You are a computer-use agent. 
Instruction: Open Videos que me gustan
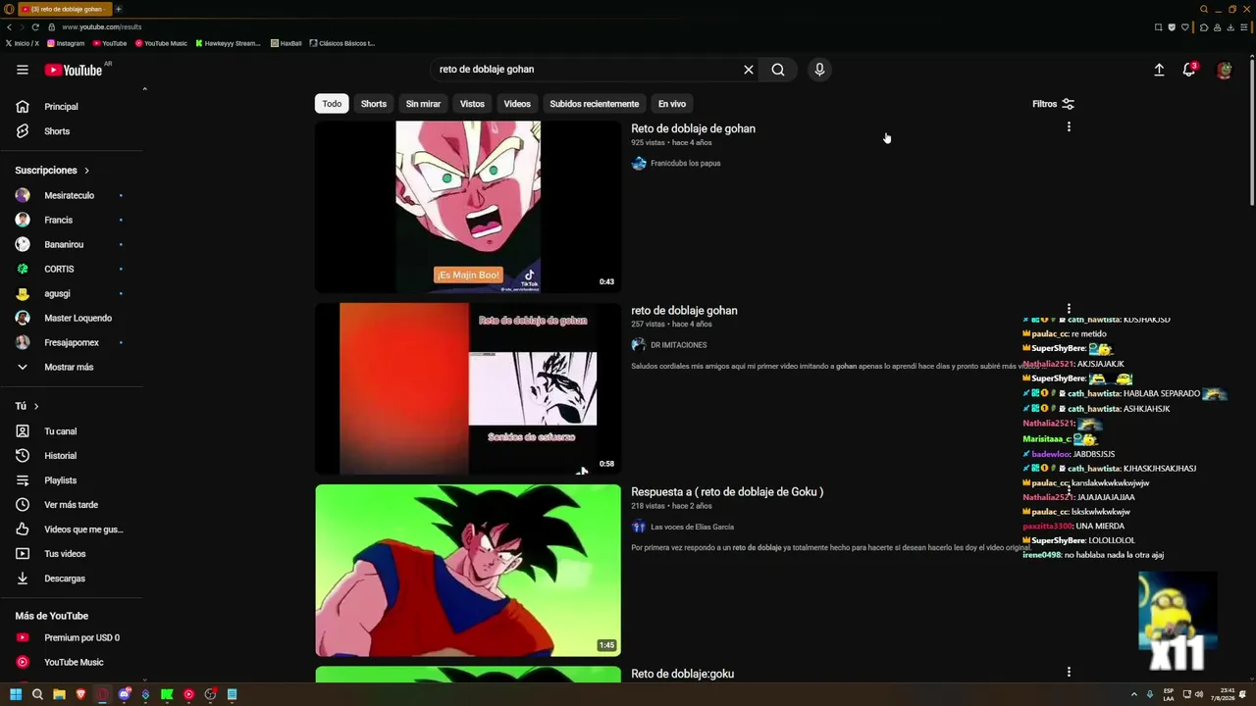click(74, 529)
